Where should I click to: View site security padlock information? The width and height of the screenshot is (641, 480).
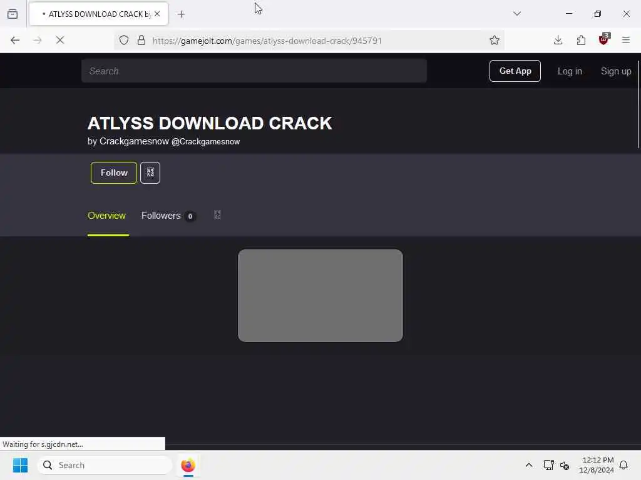141,40
